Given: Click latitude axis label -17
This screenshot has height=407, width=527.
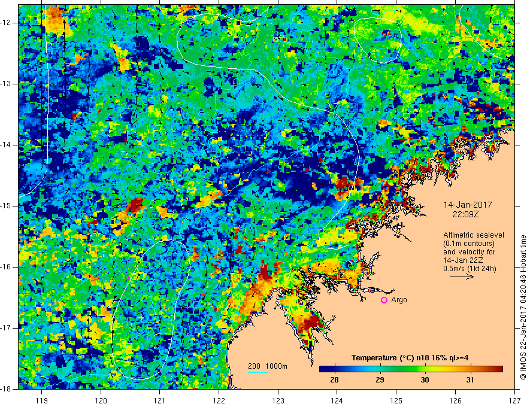Looking at the screenshot, I should 6,328.
